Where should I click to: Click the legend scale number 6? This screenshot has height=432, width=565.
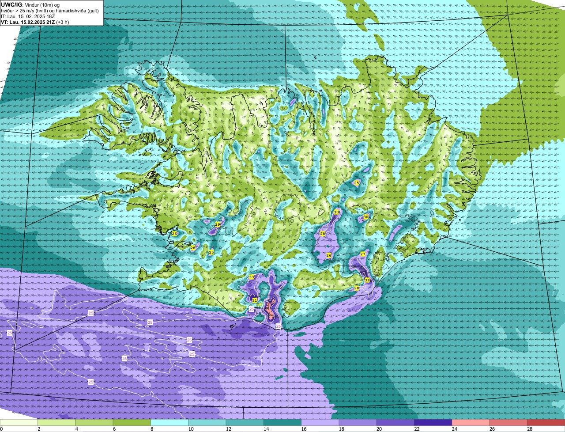[x=114, y=429]
